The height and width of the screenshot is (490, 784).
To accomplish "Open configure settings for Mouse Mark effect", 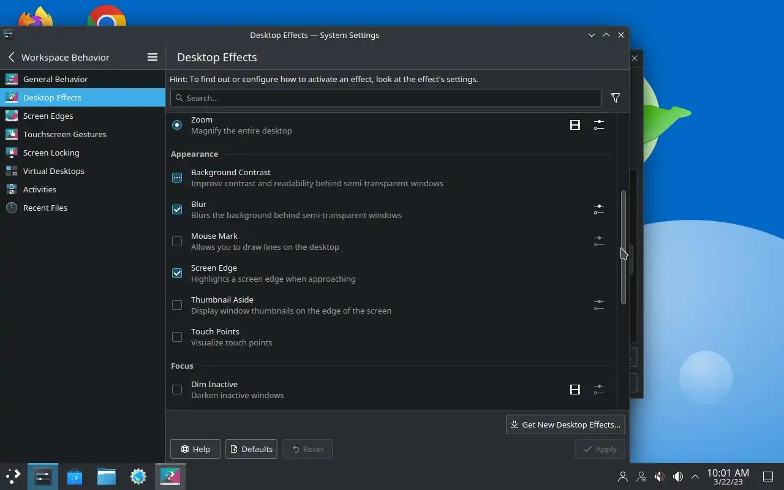I will (x=599, y=241).
